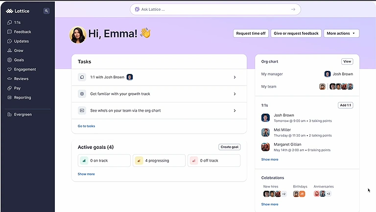Open Margaret Gillian 1:1 avatar
The width and height of the screenshot is (376, 212).
pyautogui.click(x=265, y=147)
